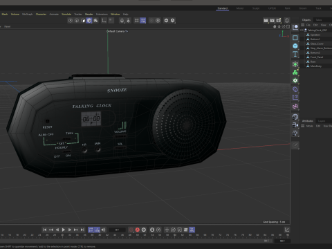This screenshot has height=249, width=332.
Task: Toggle rotation keyframe recording icon
Action: [x=173, y=230]
